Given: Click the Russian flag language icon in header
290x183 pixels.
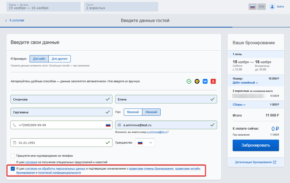Looking at the screenshot, I should click(x=252, y=7).
